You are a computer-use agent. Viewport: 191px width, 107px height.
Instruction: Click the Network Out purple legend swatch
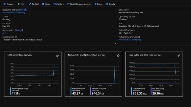pos(90,91)
